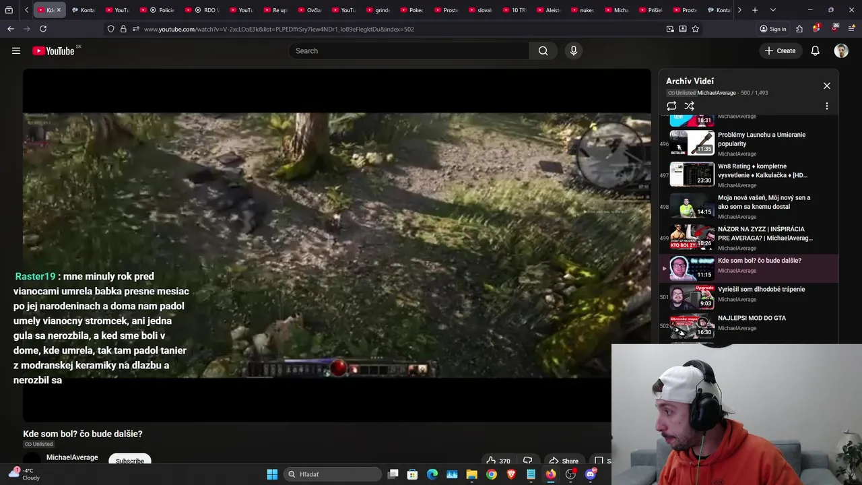Open NAJLEPSI MOD DO GTA video thumbnail
Image resolution: width=862 pixels, height=485 pixels.
point(692,326)
